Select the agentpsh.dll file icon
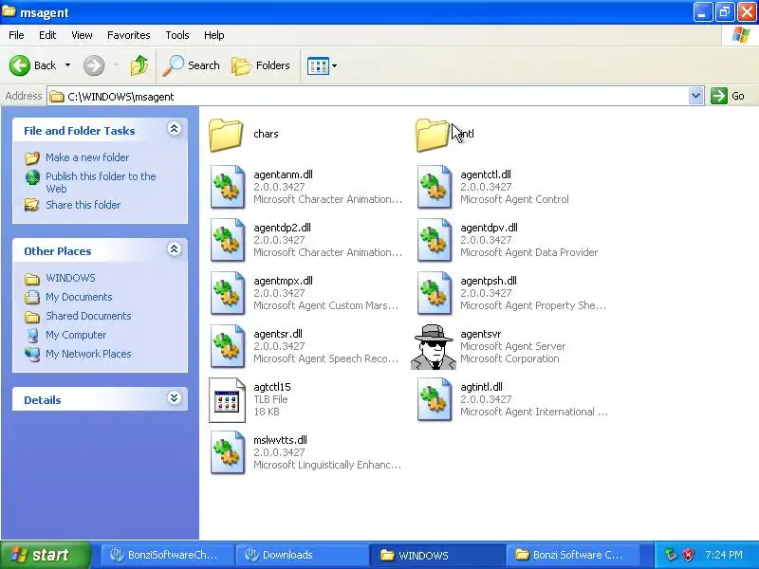The width and height of the screenshot is (759, 569). tap(435, 293)
